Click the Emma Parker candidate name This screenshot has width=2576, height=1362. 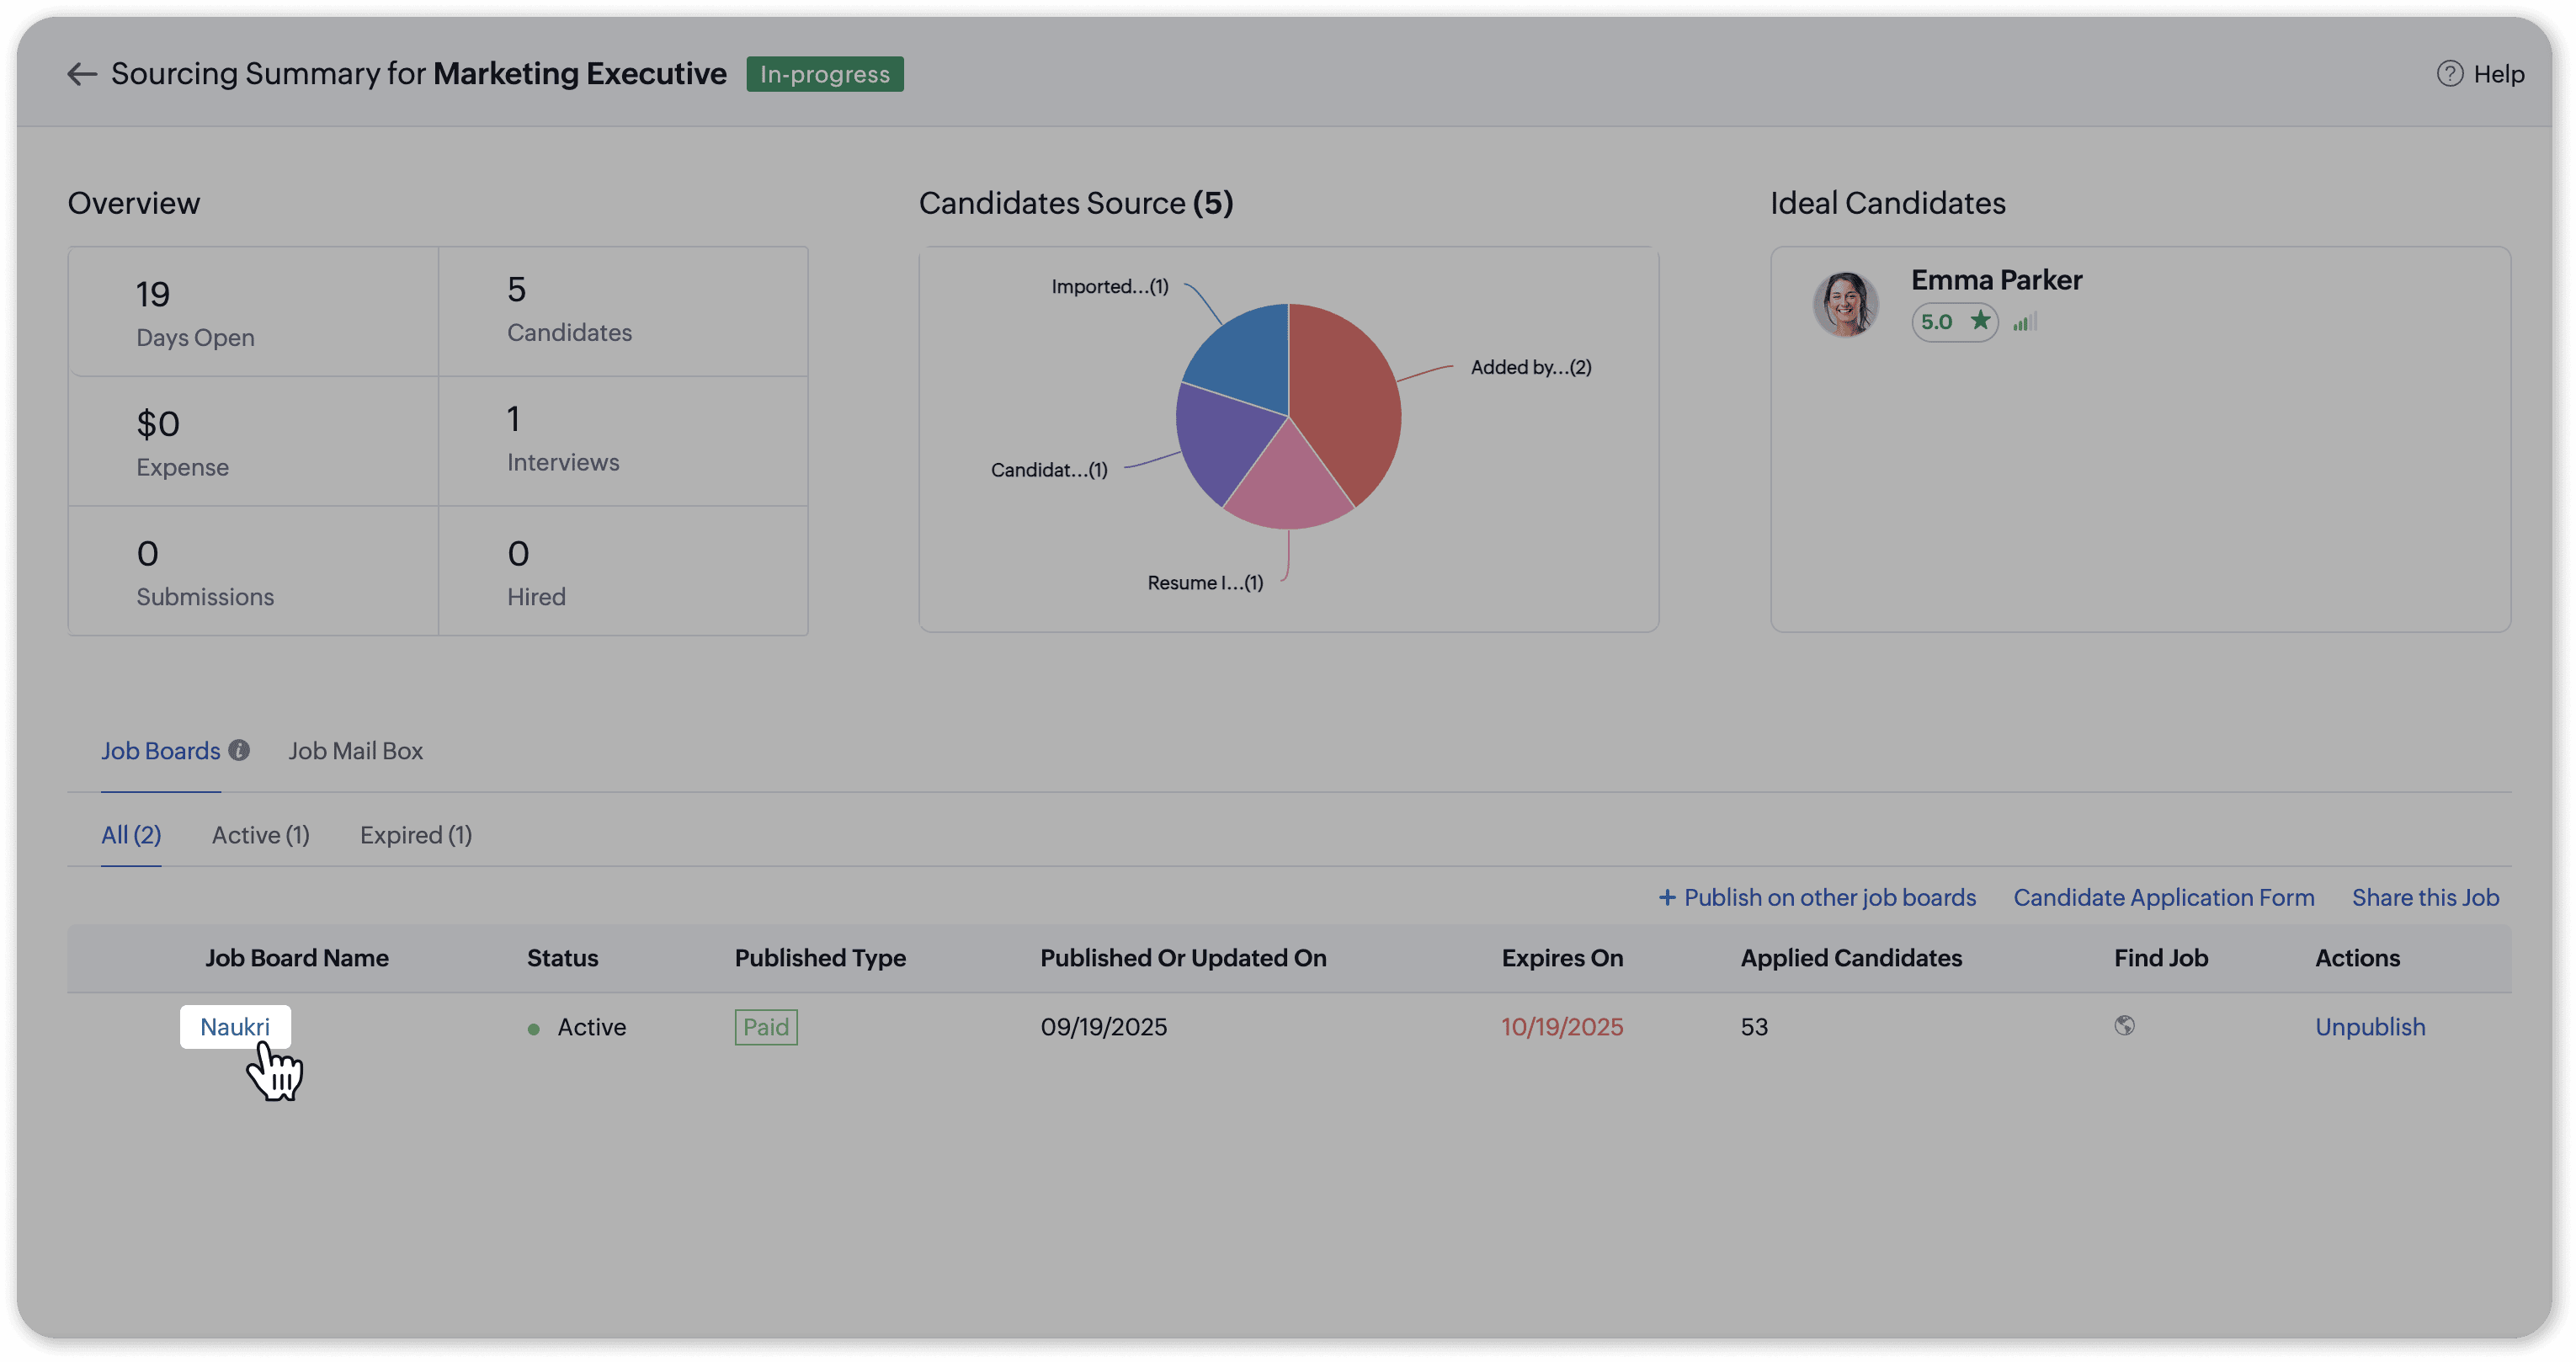point(1996,280)
